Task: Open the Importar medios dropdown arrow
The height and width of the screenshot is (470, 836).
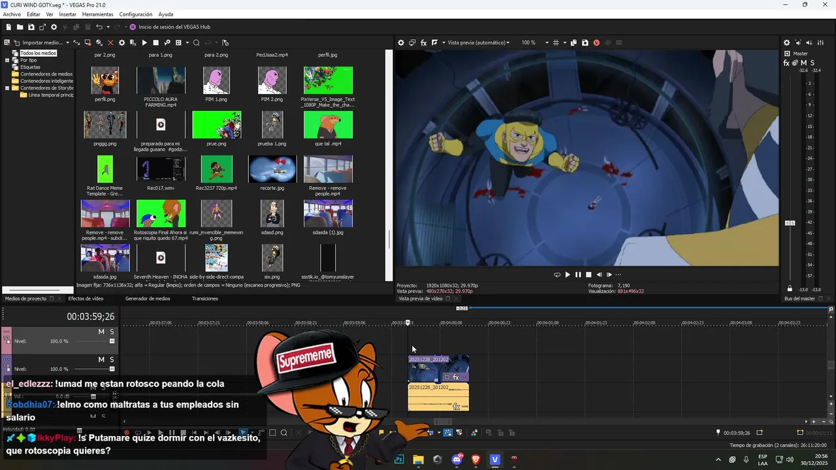Action: [67, 42]
